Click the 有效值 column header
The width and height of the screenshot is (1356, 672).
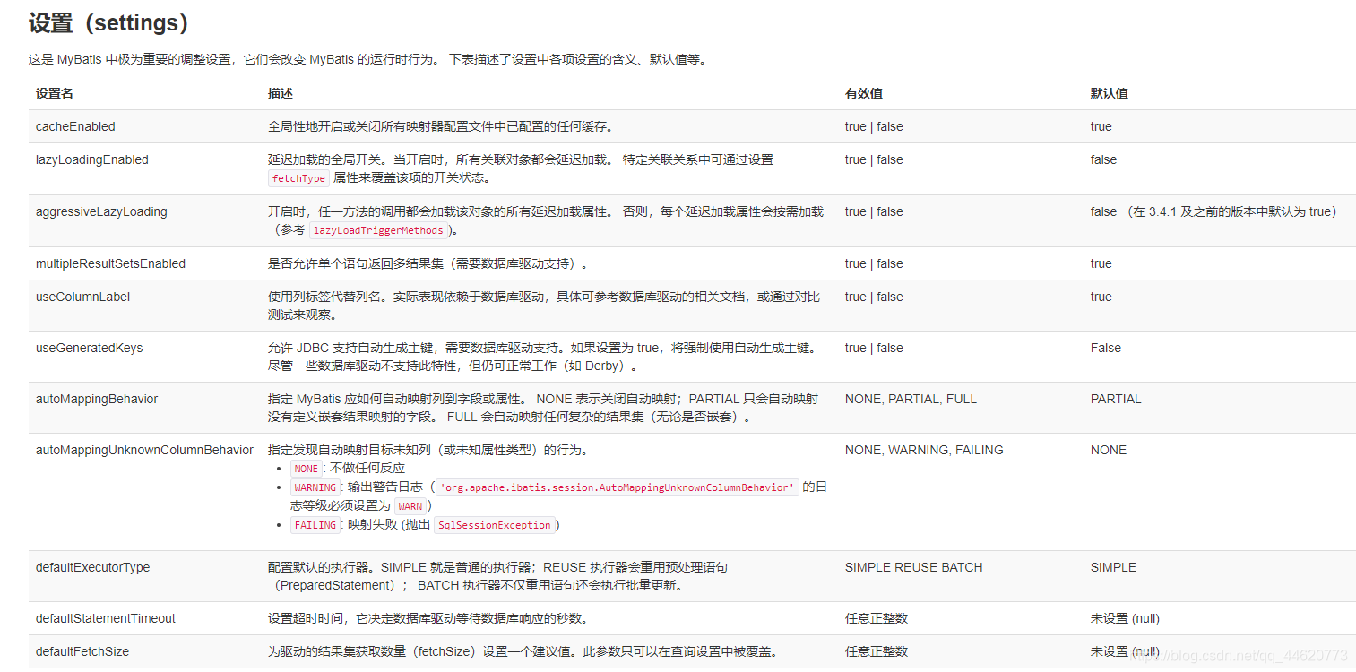(864, 93)
